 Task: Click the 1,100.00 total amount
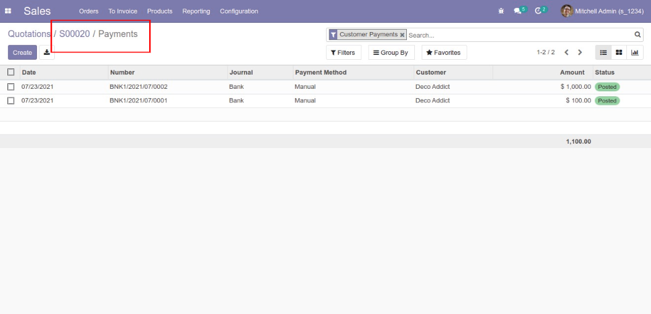pos(578,142)
